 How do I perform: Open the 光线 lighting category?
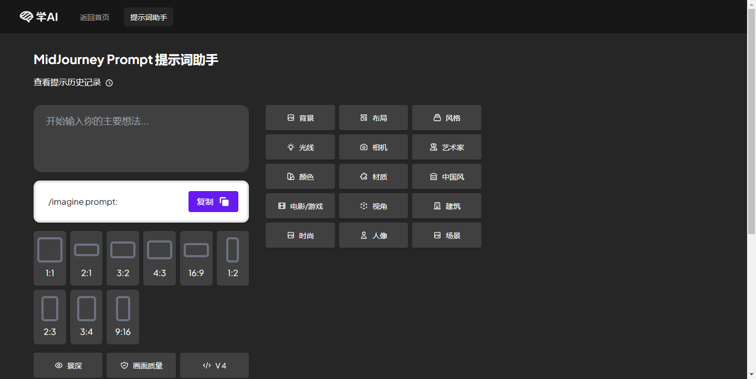click(300, 147)
